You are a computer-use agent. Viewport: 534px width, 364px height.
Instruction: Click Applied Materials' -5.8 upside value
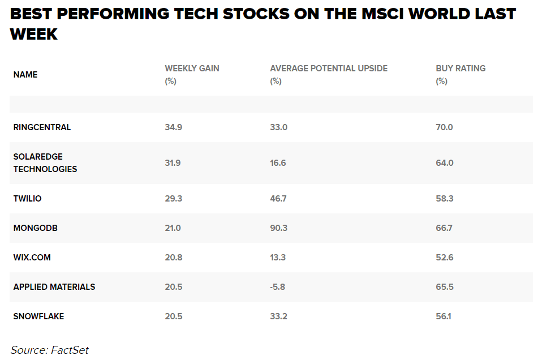tap(278, 287)
